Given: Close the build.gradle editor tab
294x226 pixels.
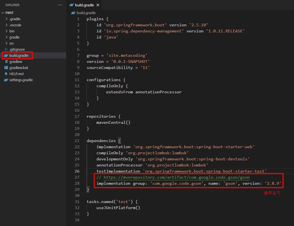Looking at the screenshot, I should pos(98,5).
